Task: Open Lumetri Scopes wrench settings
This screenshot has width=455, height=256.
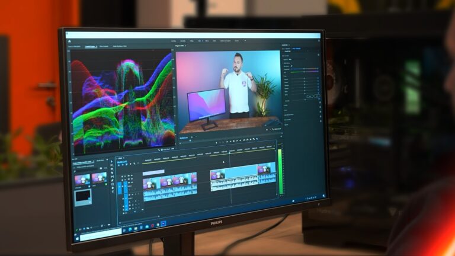Action: pyautogui.click(x=159, y=150)
